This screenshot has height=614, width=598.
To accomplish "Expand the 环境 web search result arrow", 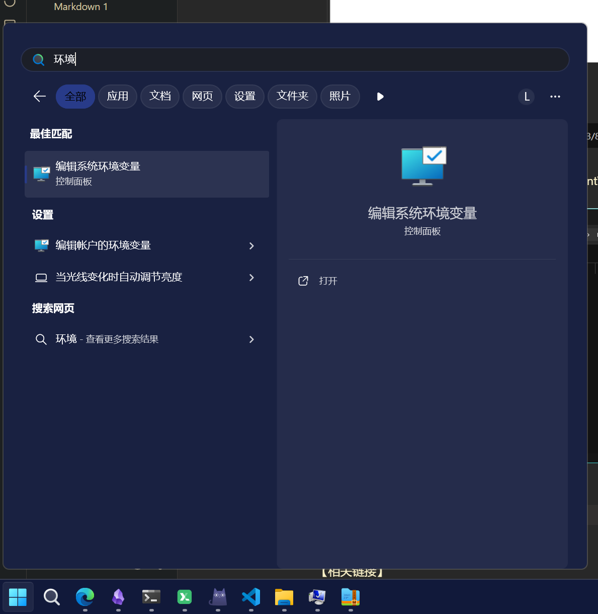I will [x=251, y=339].
